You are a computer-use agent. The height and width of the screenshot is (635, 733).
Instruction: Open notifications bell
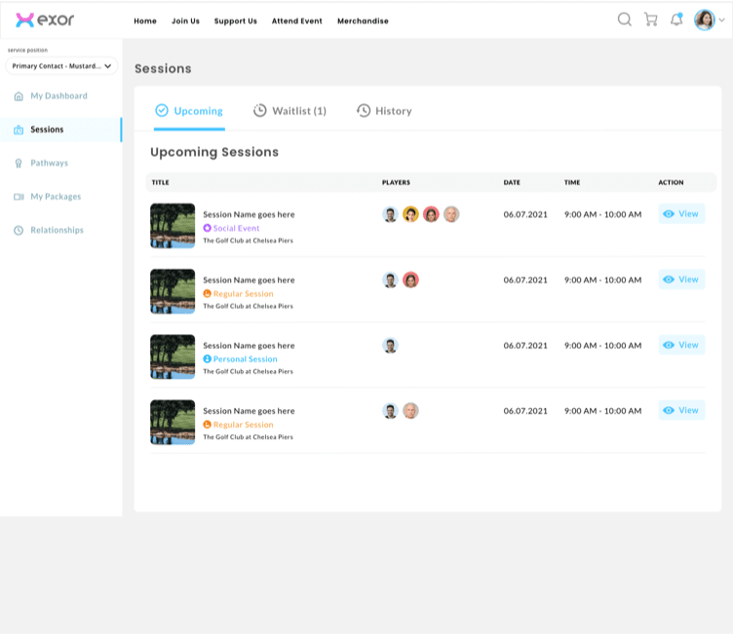676,19
